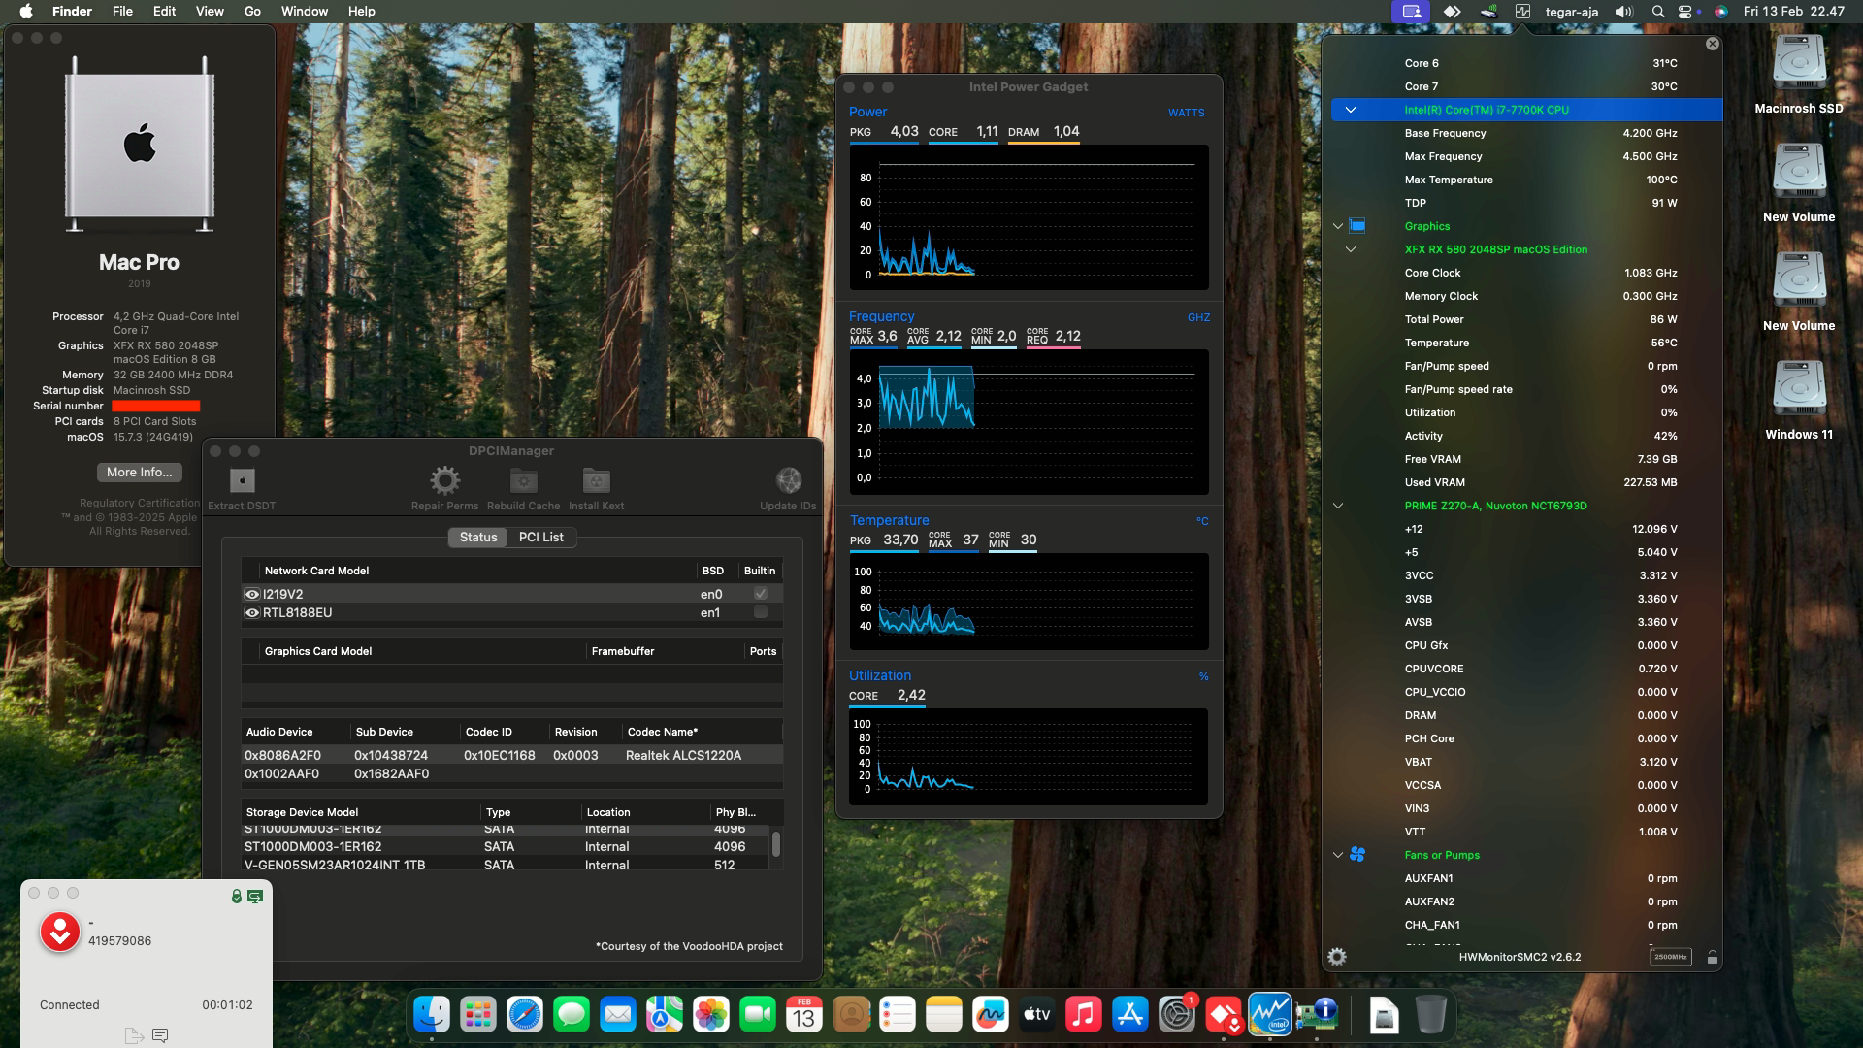
Task: Click Install Kext toolbar icon
Action: [x=596, y=480]
